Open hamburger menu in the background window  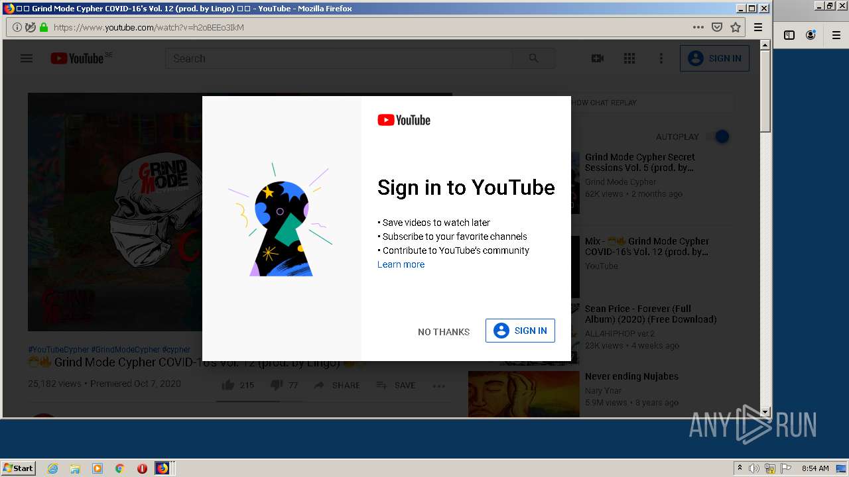pyautogui.click(x=836, y=35)
